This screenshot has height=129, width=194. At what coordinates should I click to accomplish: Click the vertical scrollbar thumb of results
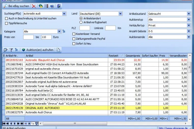190,67
